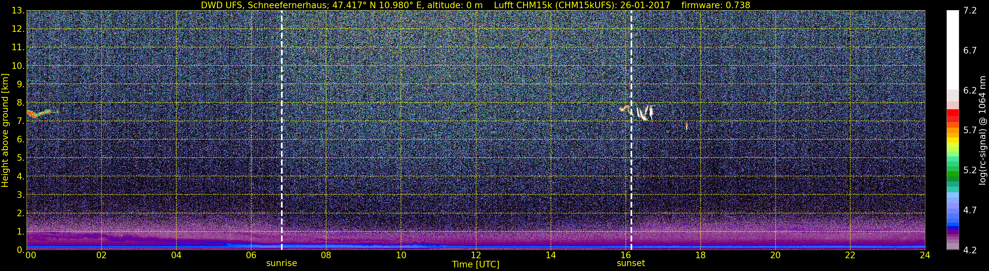This screenshot has height=271, width=989.
Task: Click the '10.' tick on the height axis
Action: tap(18, 66)
